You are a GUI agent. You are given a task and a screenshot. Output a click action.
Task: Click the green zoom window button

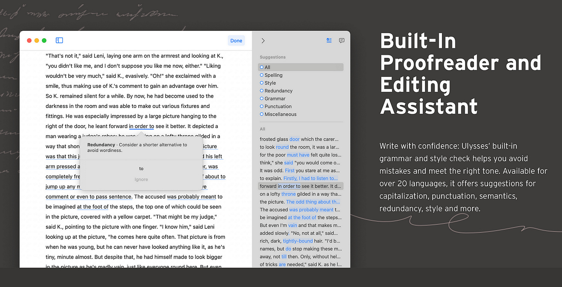click(44, 41)
